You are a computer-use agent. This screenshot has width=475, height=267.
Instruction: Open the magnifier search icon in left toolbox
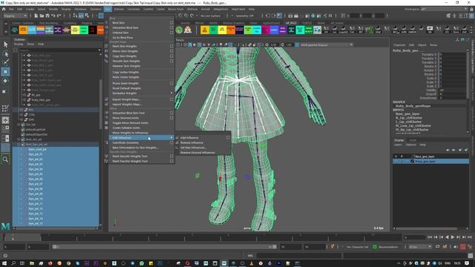5,159
